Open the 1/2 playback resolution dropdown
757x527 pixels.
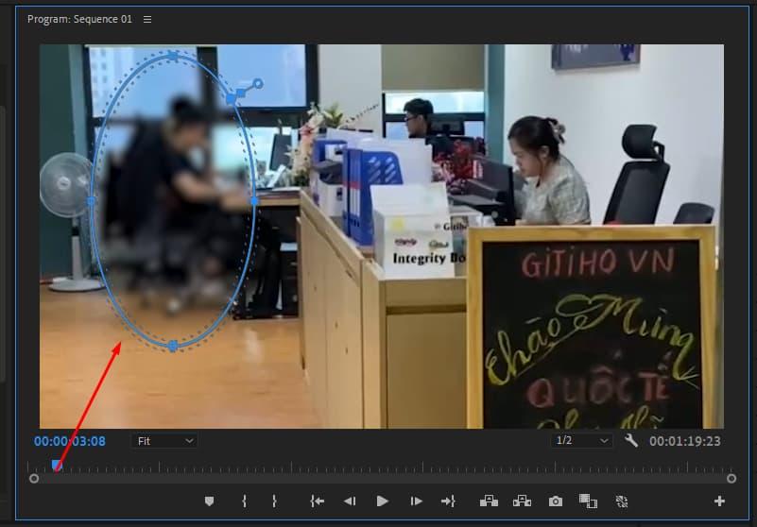click(x=582, y=441)
